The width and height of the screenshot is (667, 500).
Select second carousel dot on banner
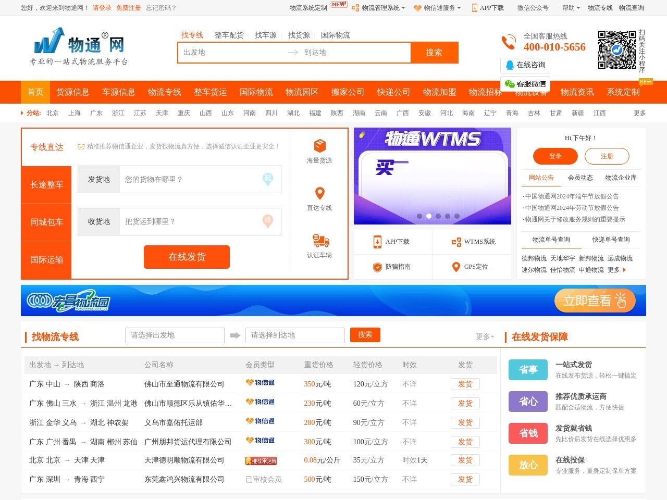tap(429, 216)
